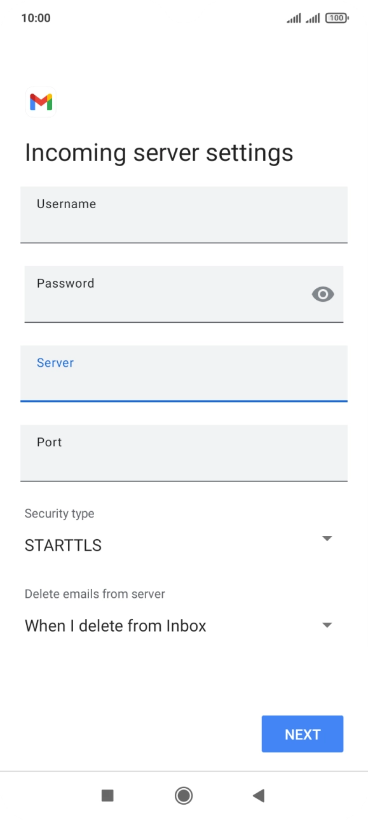Tap the home circle navigation button
368x820 pixels.
(184, 795)
